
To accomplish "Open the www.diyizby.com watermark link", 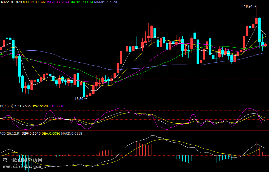I will coord(22,166).
